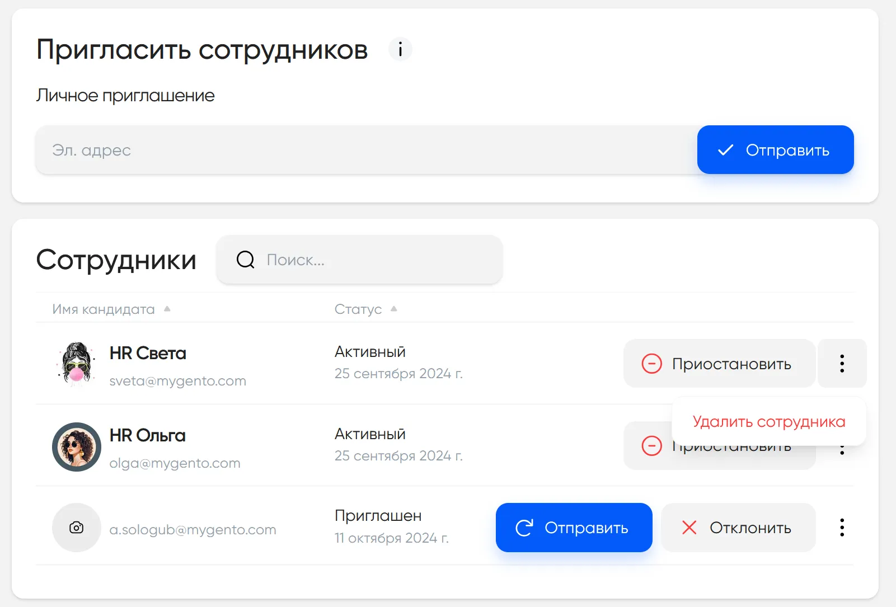The width and height of the screenshot is (896, 607).
Task: Click Отклонить to reject a.sologub's invitation
Action: pos(738,528)
